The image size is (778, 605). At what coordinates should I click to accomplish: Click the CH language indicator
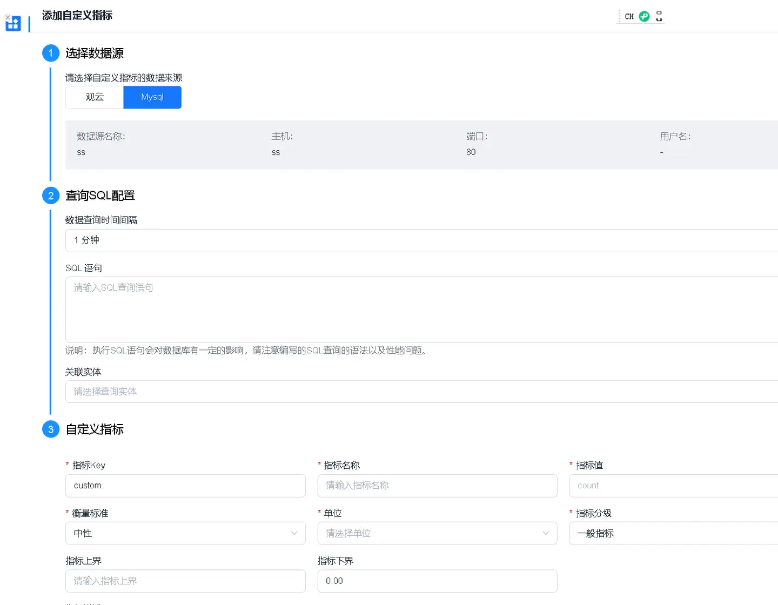(629, 16)
